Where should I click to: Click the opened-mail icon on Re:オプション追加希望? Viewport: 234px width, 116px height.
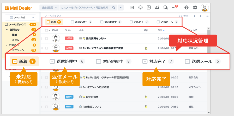(x=81, y=87)
